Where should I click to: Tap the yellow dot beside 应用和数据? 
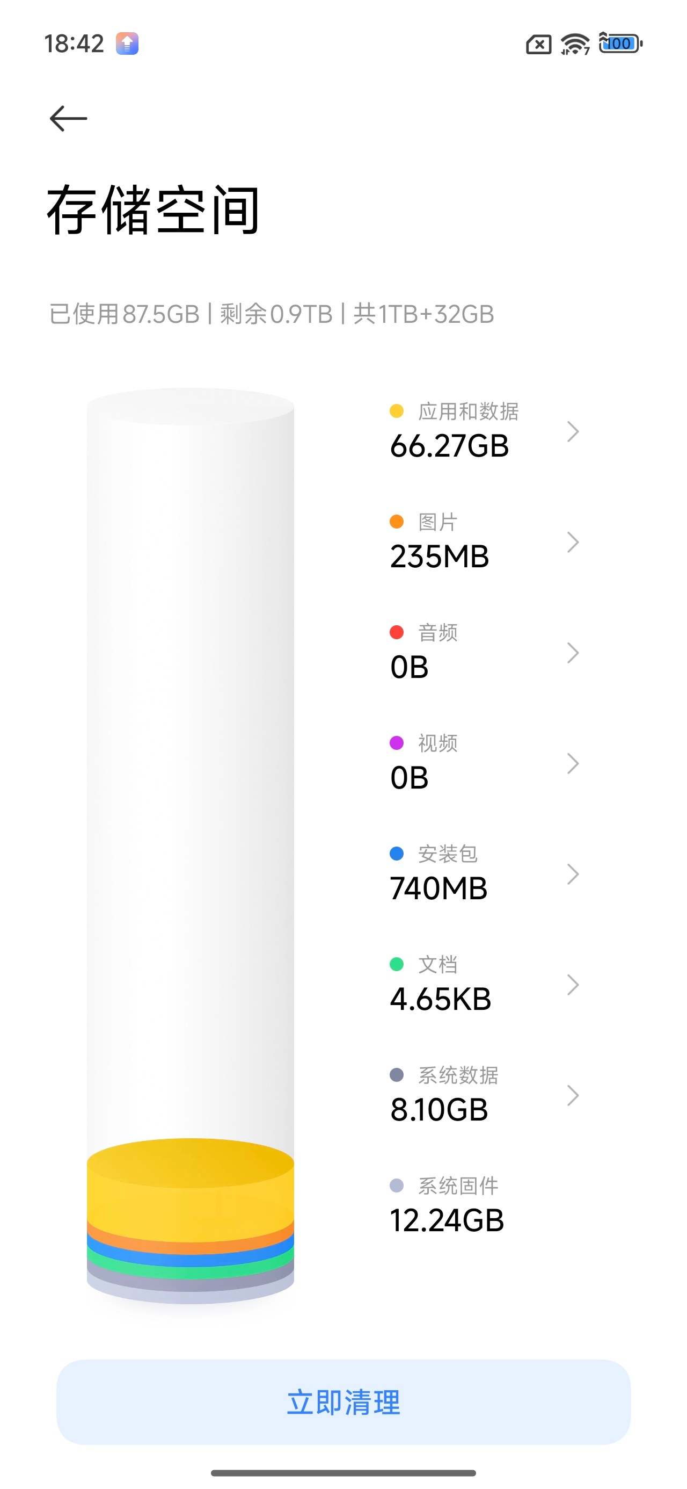coord(397,411)
